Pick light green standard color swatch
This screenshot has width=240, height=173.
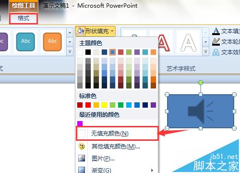point(112,105)
